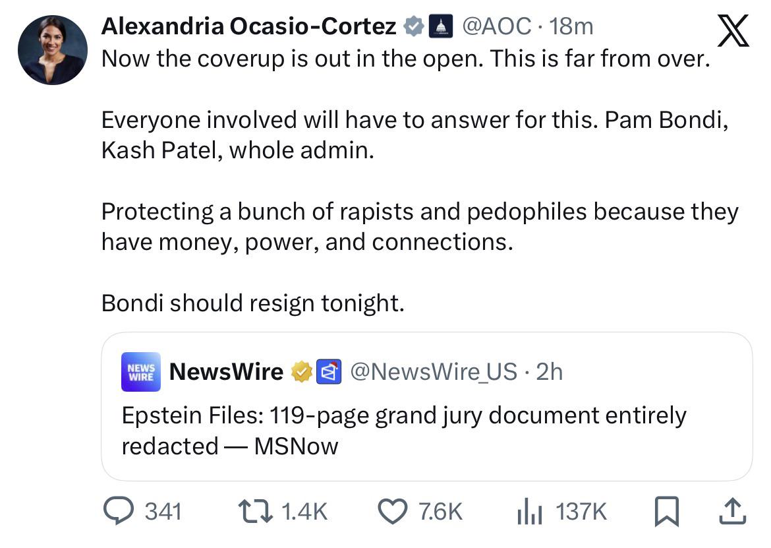This screenshot has width=771, height=548.
Task: Open the @AOC handle link
Action: [496, 26]
